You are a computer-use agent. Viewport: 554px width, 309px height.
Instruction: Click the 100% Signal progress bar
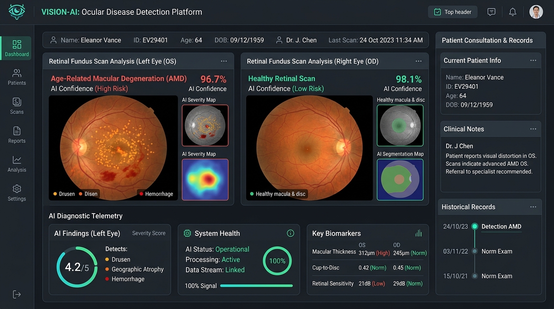pos(256,286)
